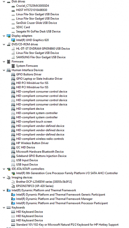The height and width of the screenshot is (228, 129).
Task: Collapse the DVD/CD-ROM drives category
Action: click(4, 44)
